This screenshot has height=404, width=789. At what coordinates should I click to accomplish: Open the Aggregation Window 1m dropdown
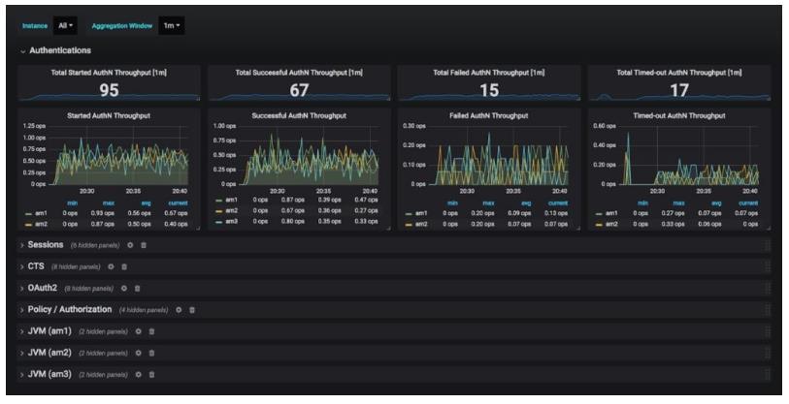click(172, 25)
